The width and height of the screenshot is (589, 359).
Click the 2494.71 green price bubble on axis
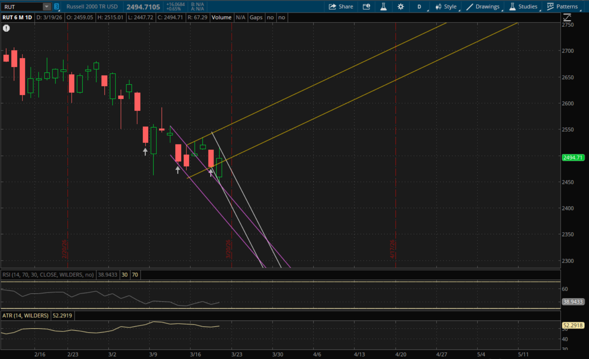click(573, 157)
